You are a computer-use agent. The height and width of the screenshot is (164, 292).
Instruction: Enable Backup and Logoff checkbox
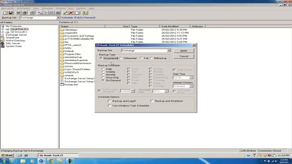tap(109, 101)
